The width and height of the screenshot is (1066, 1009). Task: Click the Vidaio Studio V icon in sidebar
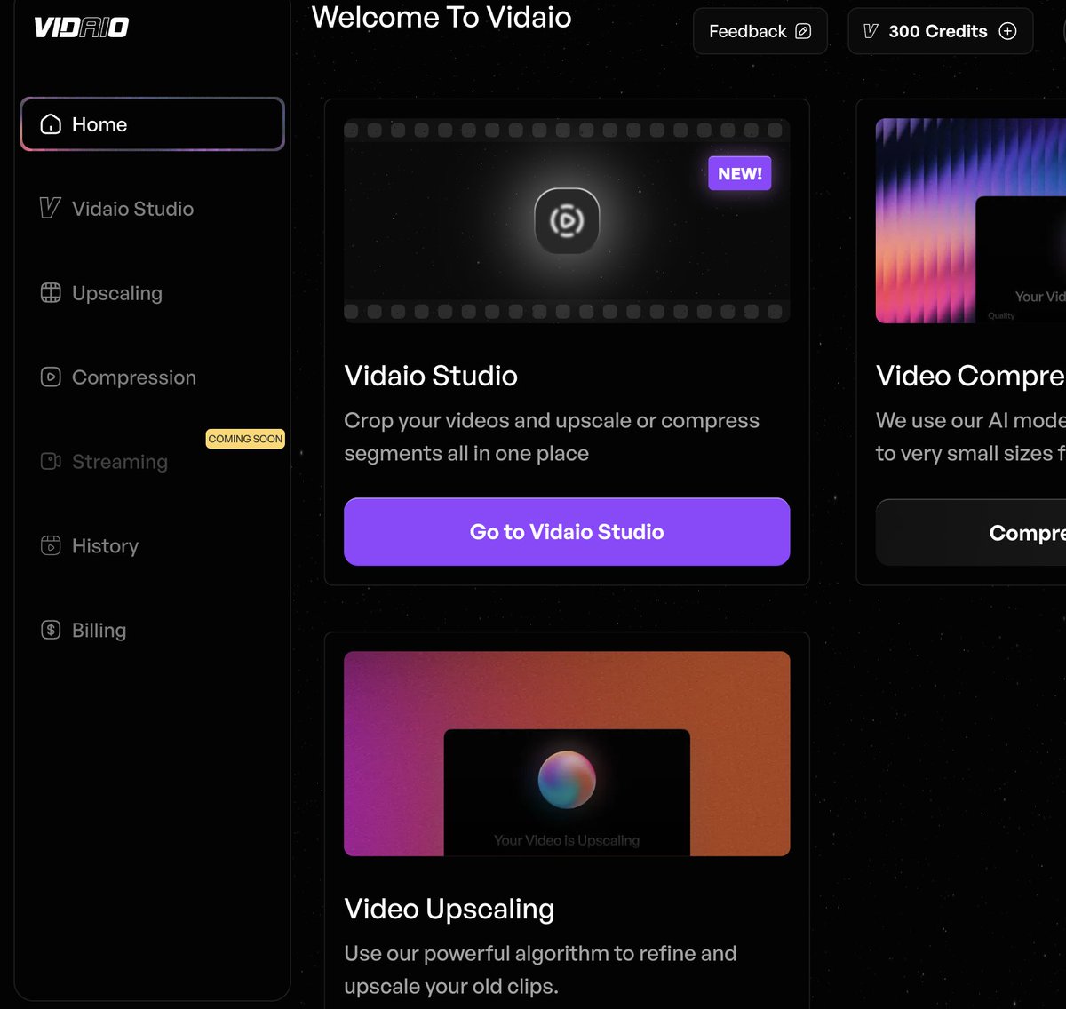51,209
